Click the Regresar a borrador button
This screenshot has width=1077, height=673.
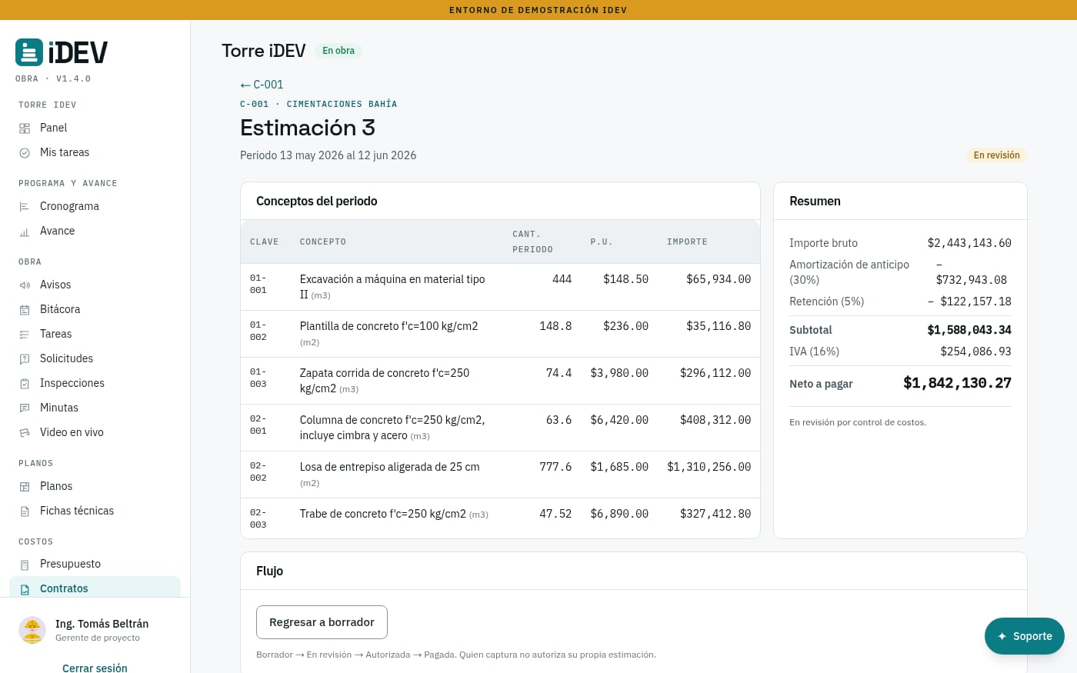(x=322, y=622)
